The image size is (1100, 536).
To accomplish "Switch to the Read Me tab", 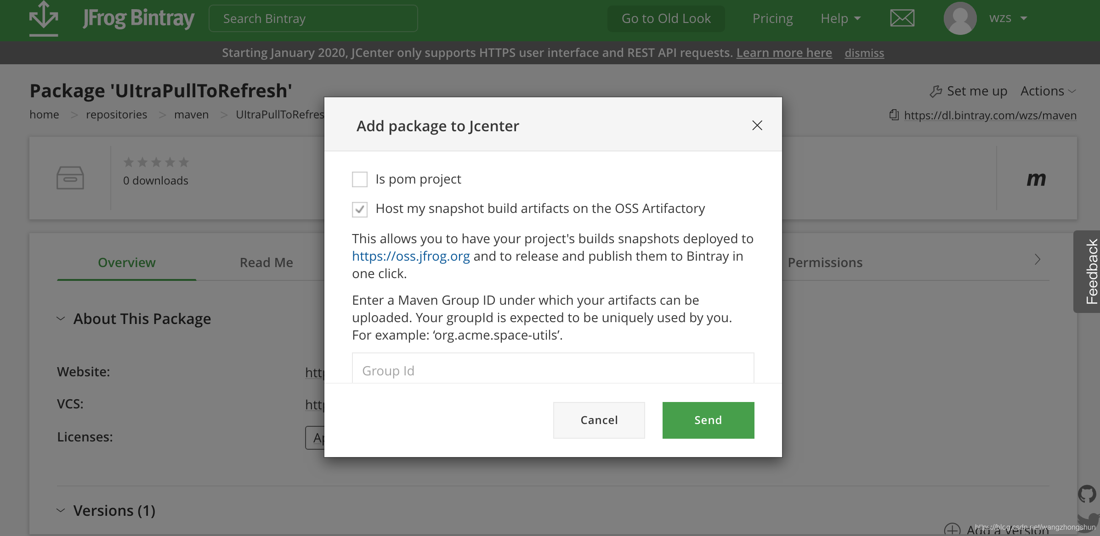I will tap(266, 262).
